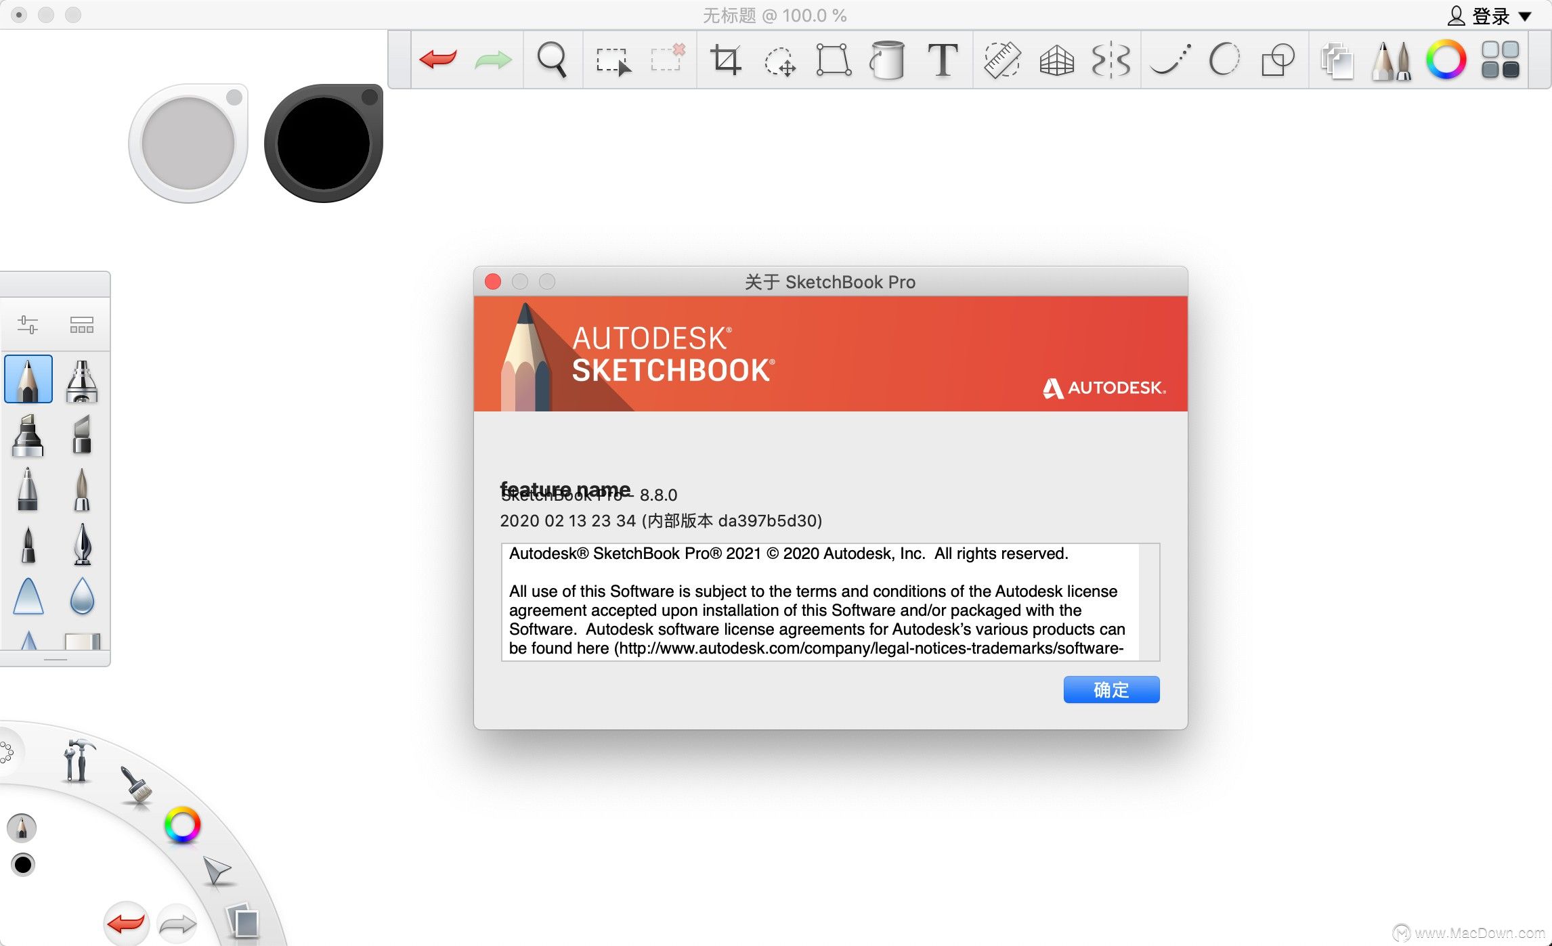1552x946 pixels.
Task: Click the lagoon Undo red arrow
Action: [127, 923]
